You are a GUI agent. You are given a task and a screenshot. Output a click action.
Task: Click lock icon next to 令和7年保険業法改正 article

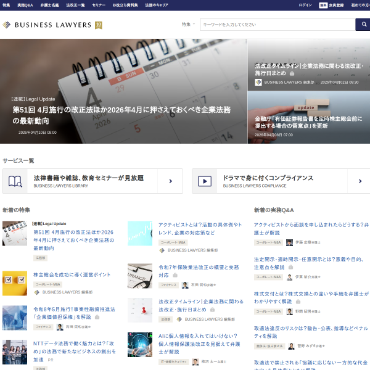pyautogui.click(x=175, y=275)
